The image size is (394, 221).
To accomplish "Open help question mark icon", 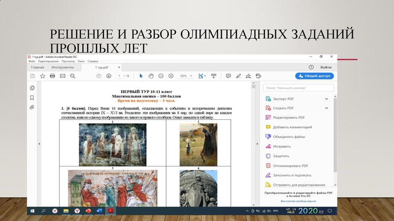I will [311, 67].
